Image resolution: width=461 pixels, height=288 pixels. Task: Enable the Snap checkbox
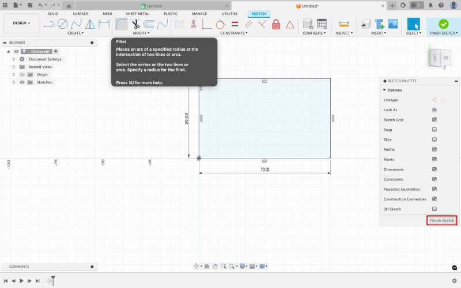click(434, 130)
